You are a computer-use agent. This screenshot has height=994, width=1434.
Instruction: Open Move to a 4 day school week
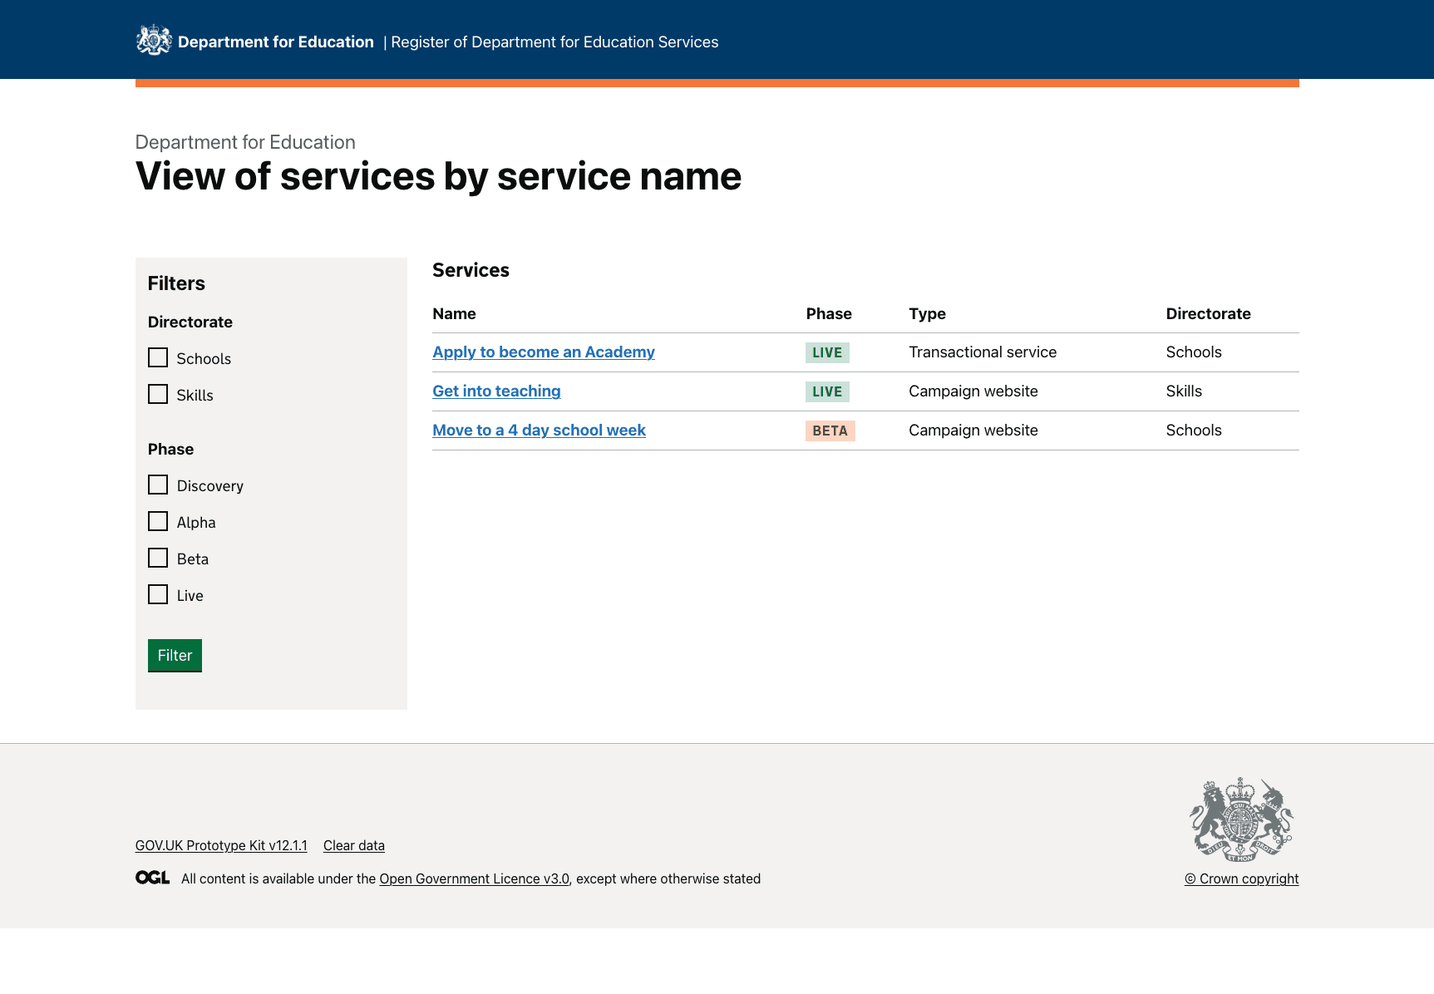tap(539, 430)
